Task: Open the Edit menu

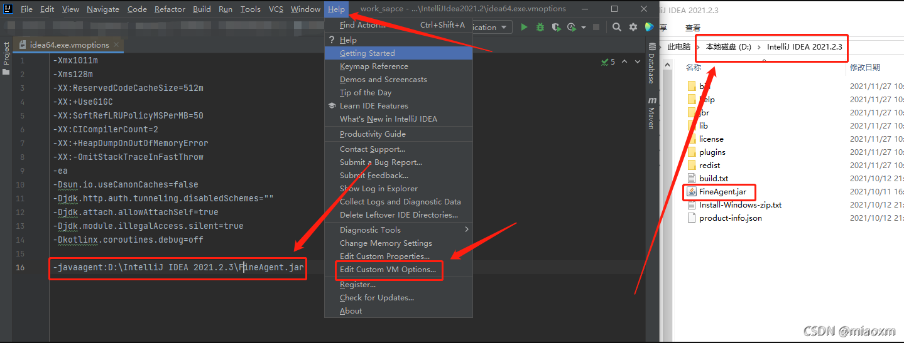Action: pyautogui.click(x=47, y=9)
